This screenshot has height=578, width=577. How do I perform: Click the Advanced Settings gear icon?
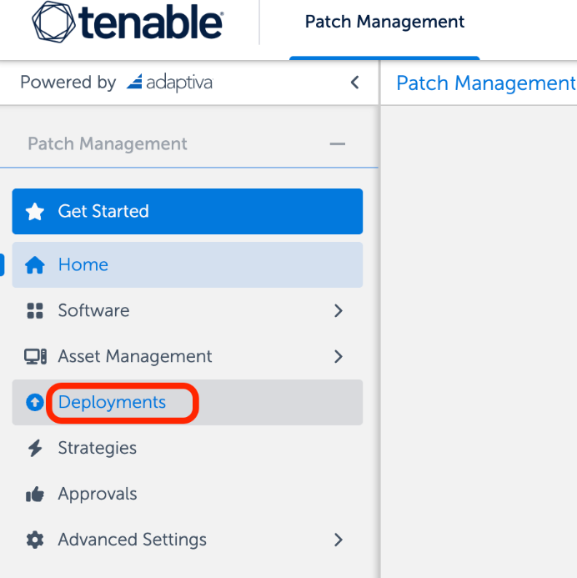click(34, 540)
